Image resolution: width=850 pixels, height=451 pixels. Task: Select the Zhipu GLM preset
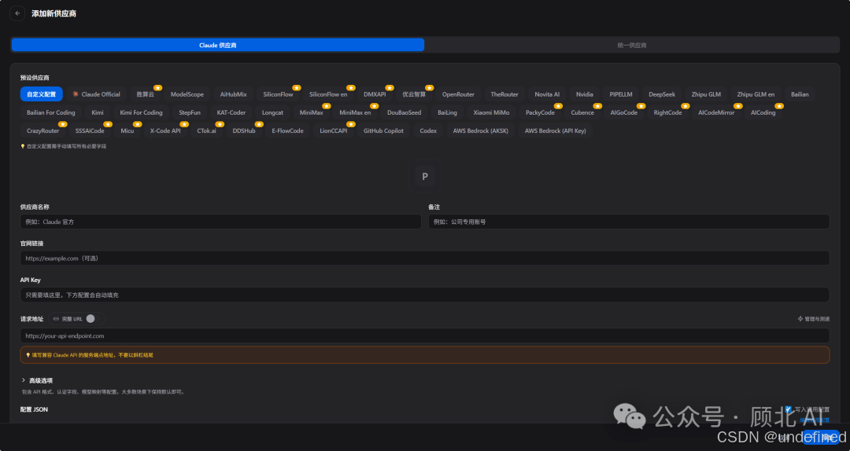[706, 94]
